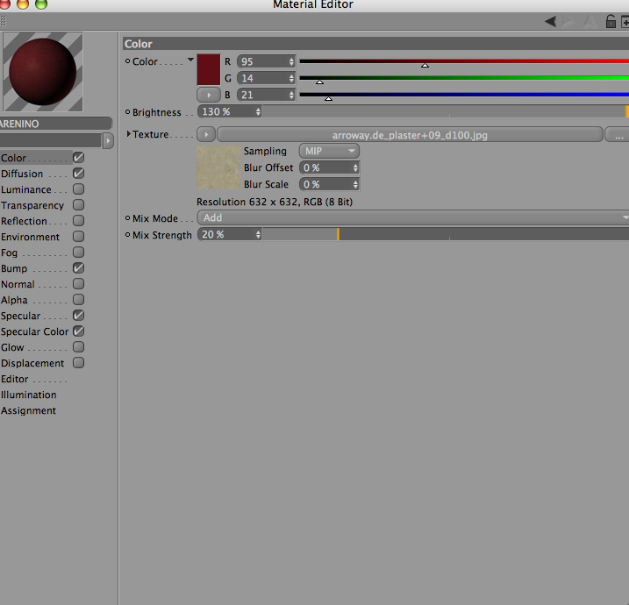Click the plaster texture preview thumbnail
Image resolution: width=629 pixels, height=605 pixels.
(x=218, y=167)
